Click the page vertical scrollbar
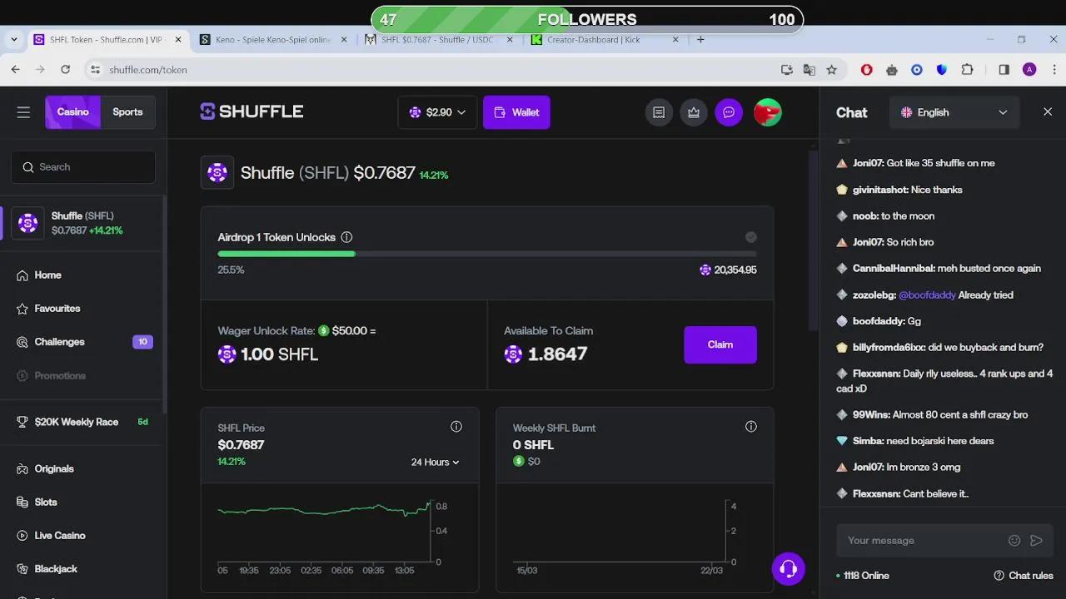Screen dimensions: 1066x599 (814, 241)
